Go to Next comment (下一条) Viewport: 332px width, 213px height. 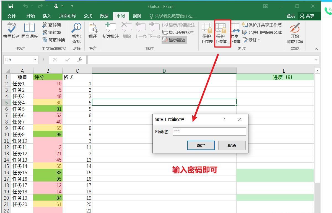coord(154,31)
